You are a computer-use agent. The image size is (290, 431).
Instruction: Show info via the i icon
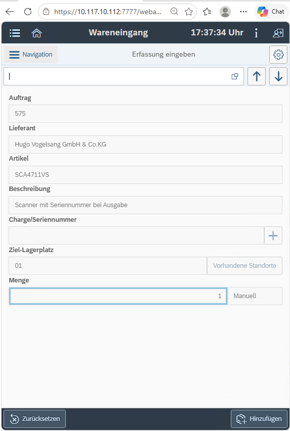point(256,33)
